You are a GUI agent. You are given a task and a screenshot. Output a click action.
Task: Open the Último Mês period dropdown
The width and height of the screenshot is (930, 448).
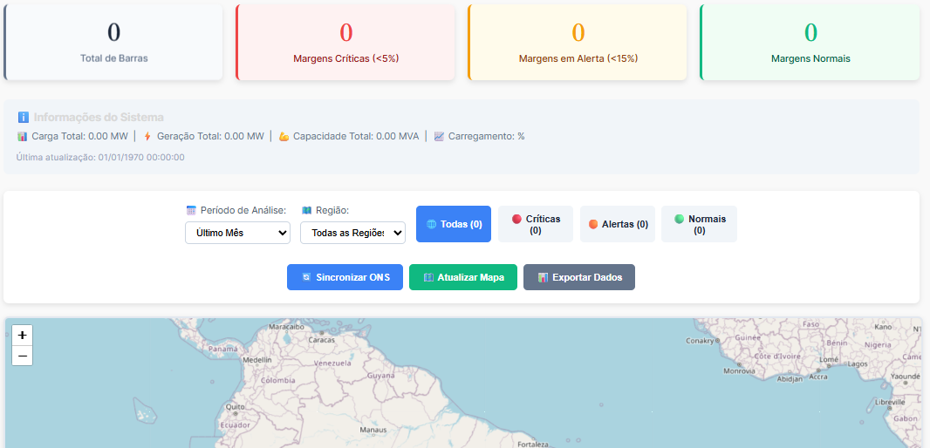point(237,233)
